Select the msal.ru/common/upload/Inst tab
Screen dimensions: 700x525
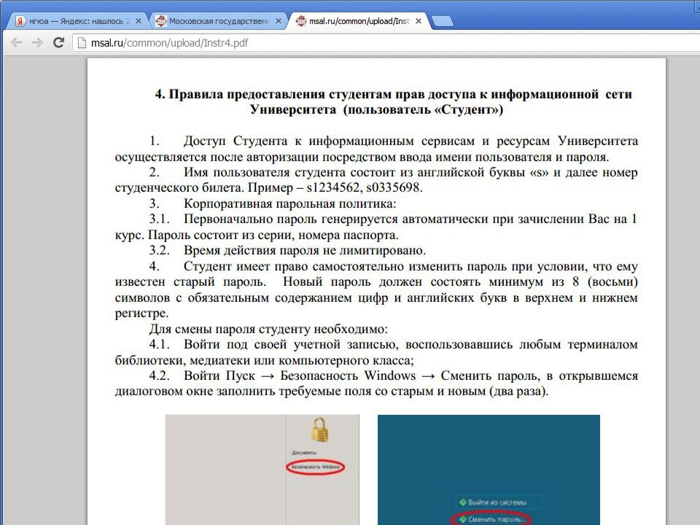tap(359, 21)
